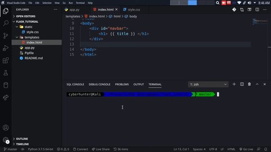Open preview to the side icon
The width and height of the screenshot is (271, 152).
[x=249, y=10]
